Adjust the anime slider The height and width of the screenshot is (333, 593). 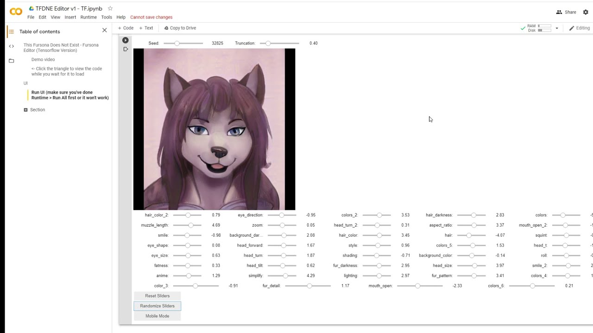(x=187, y=276)
